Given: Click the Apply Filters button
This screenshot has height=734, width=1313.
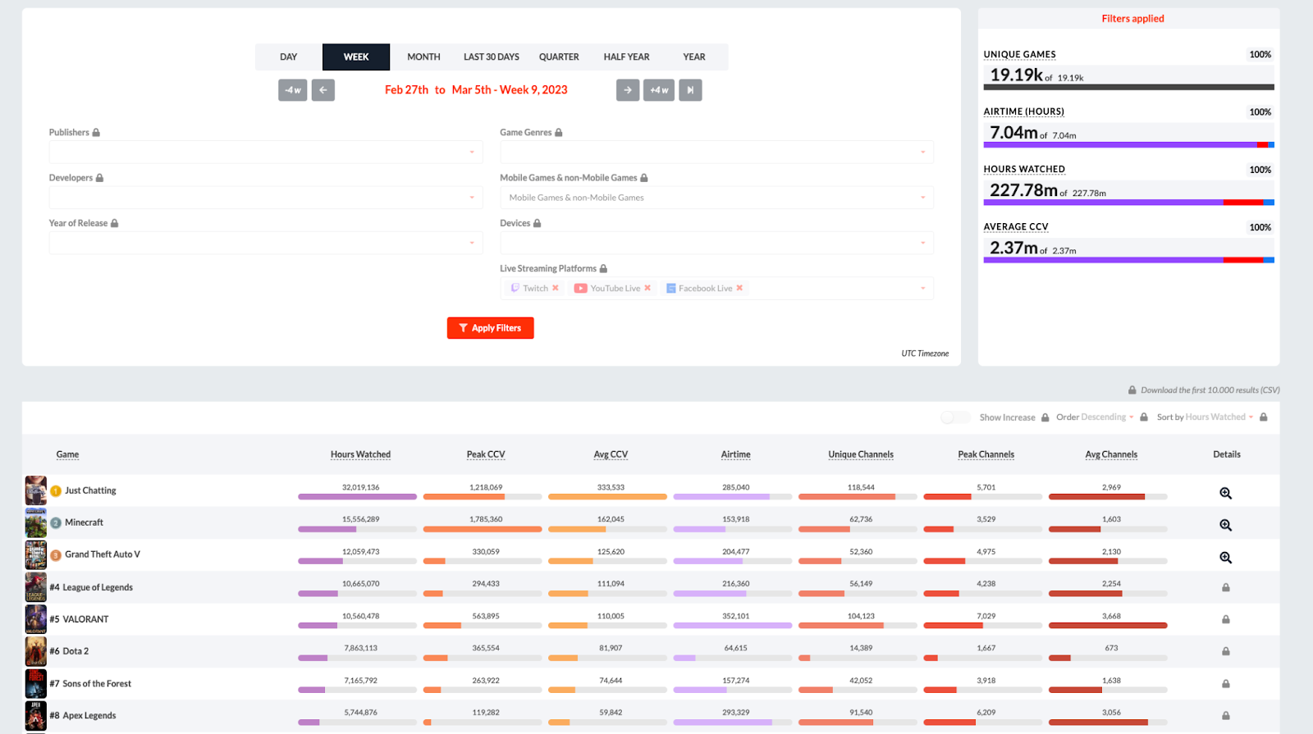Looking at the screenshot, I should click(491, 328).
